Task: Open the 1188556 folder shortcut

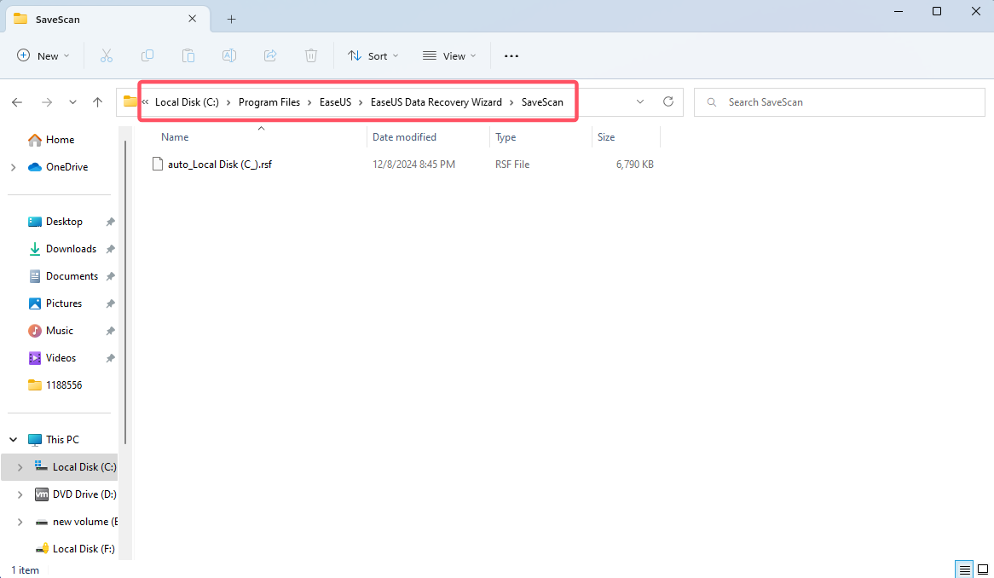Action: point(64,385)
